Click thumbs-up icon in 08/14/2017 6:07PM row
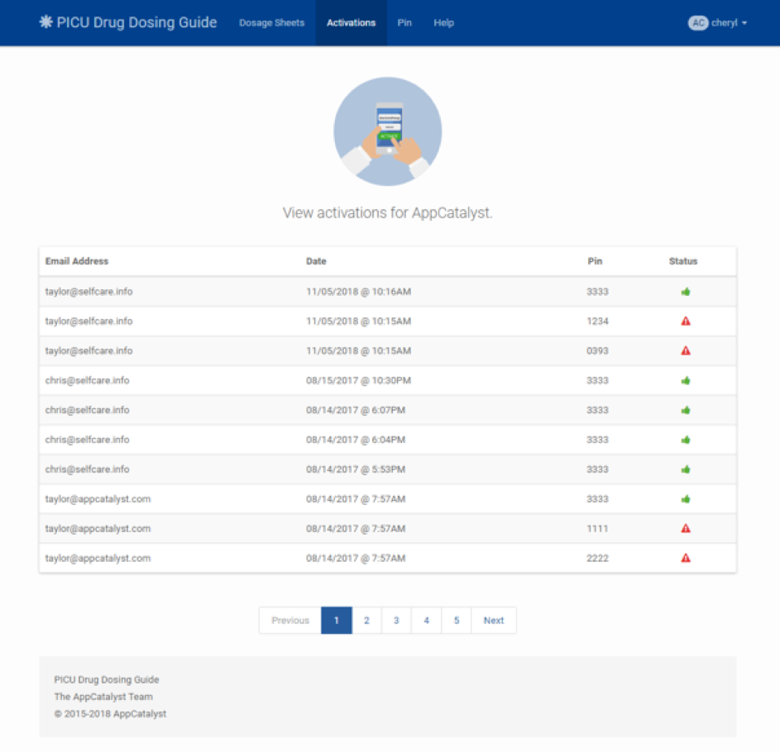 click(x=686, y=410)
